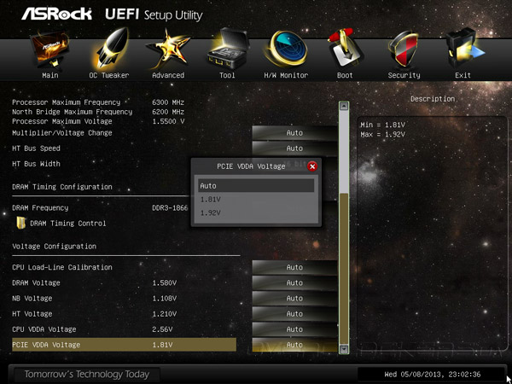Click the settings list scrollbar thumb
The image size is (512, 384).
pos(344,269)
